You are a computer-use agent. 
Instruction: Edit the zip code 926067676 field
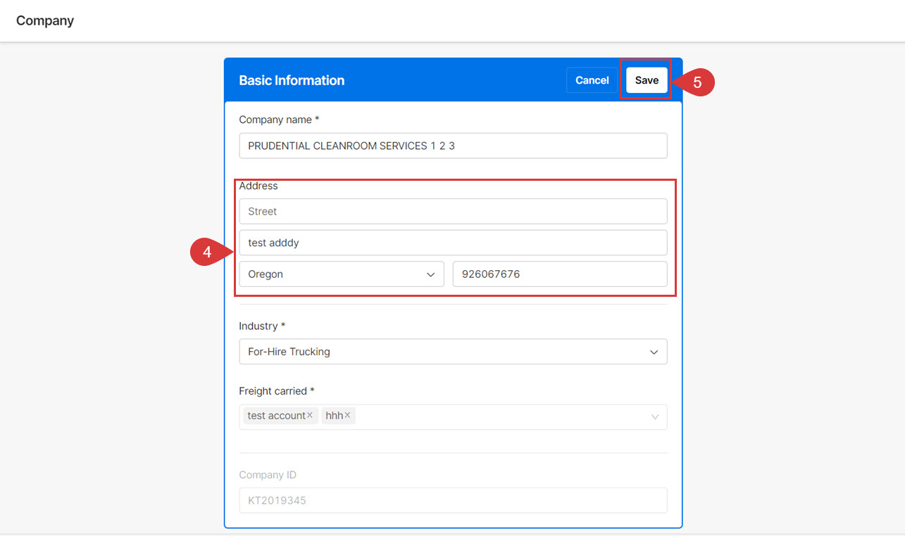(x=560, y=274)
